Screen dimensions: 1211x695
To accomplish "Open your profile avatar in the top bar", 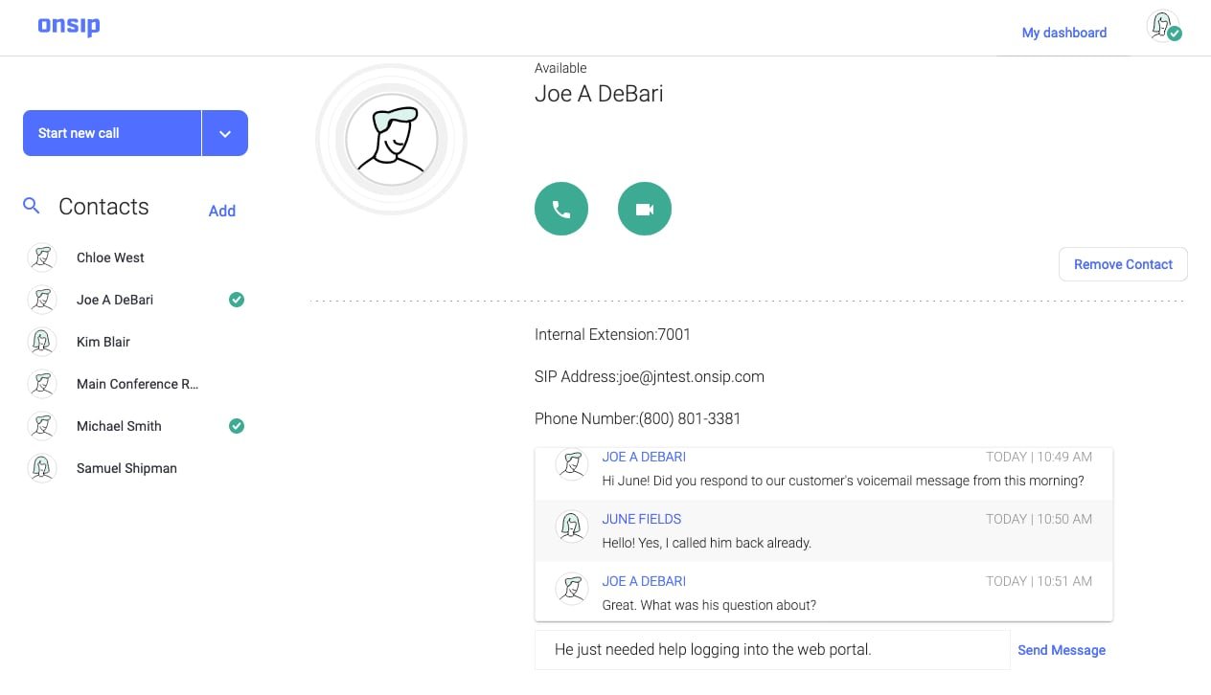I will click(x=1162, y=26).
